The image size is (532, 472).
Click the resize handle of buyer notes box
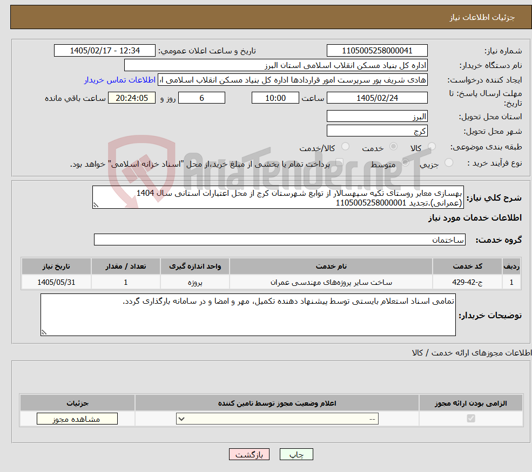(x=44, y=332)
